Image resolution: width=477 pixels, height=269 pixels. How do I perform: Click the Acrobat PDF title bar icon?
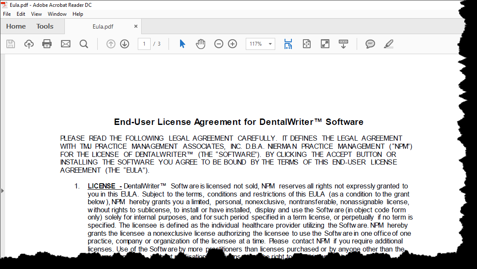(x=4, y=5)
